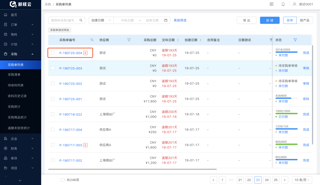The height and width of the screenshot is (185, 320).
Task: Expand the 订单 sidebar menu
Action: 20,25
